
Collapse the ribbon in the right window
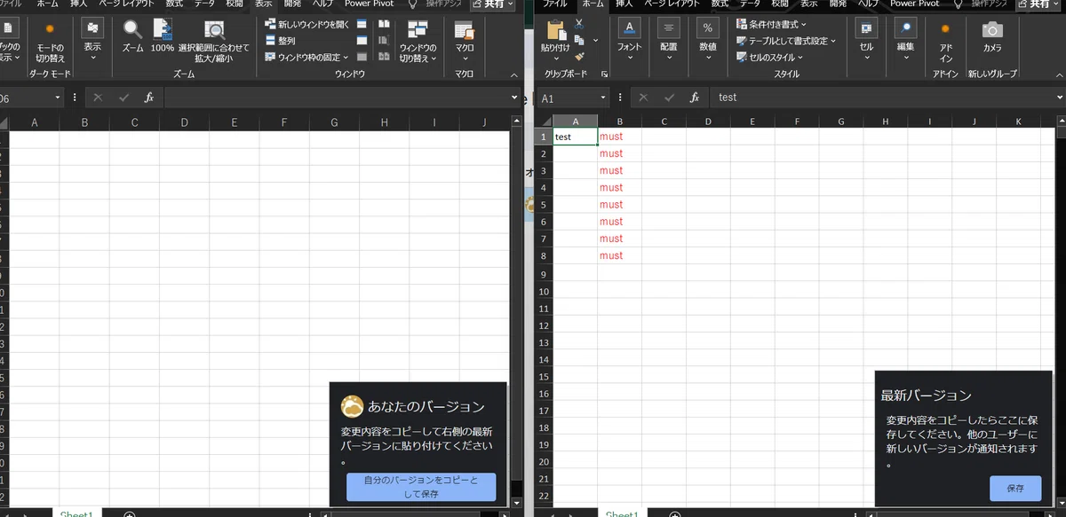point(1060,74)
